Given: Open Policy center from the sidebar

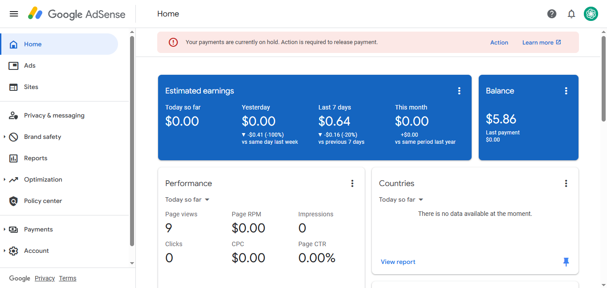Looking at the screenshot, I should (43, 201).
